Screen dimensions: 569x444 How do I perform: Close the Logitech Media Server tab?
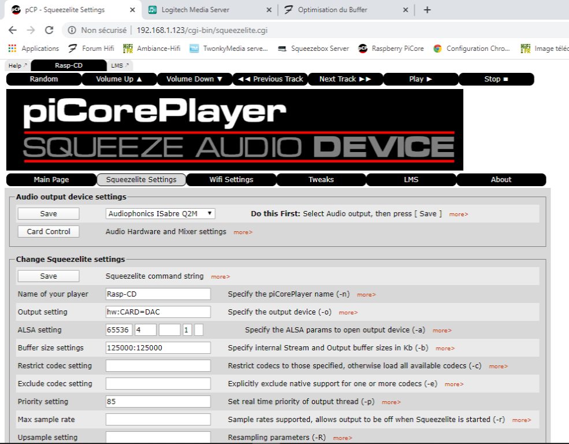(269, 10)
